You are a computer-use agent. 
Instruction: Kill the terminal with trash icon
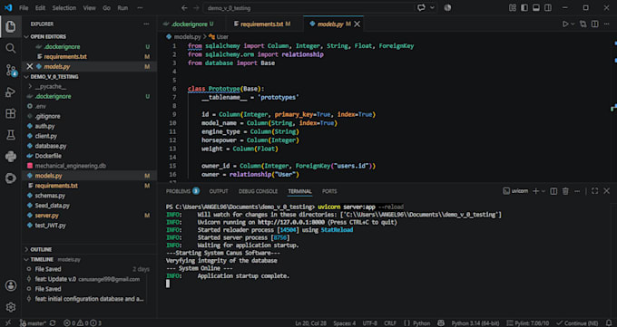click(565, 191)
